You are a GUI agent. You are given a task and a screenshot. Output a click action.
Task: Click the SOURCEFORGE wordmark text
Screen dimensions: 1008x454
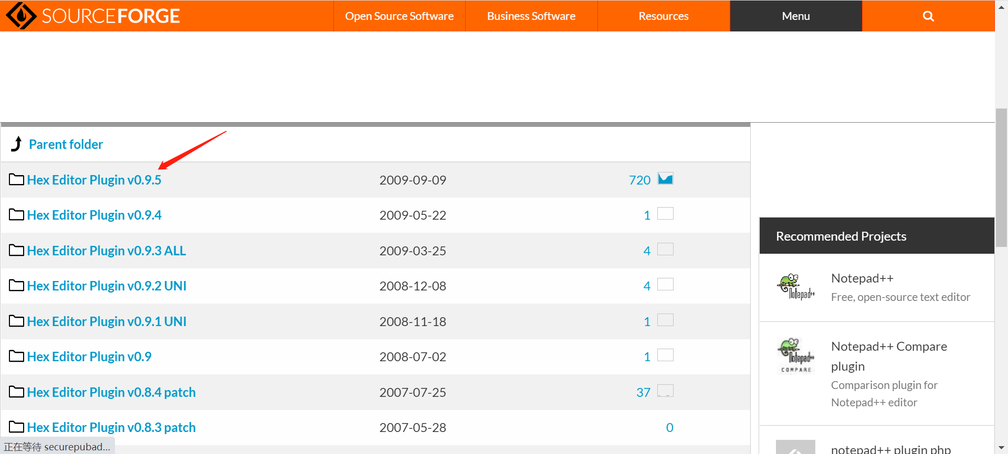[x=111, y=16]
